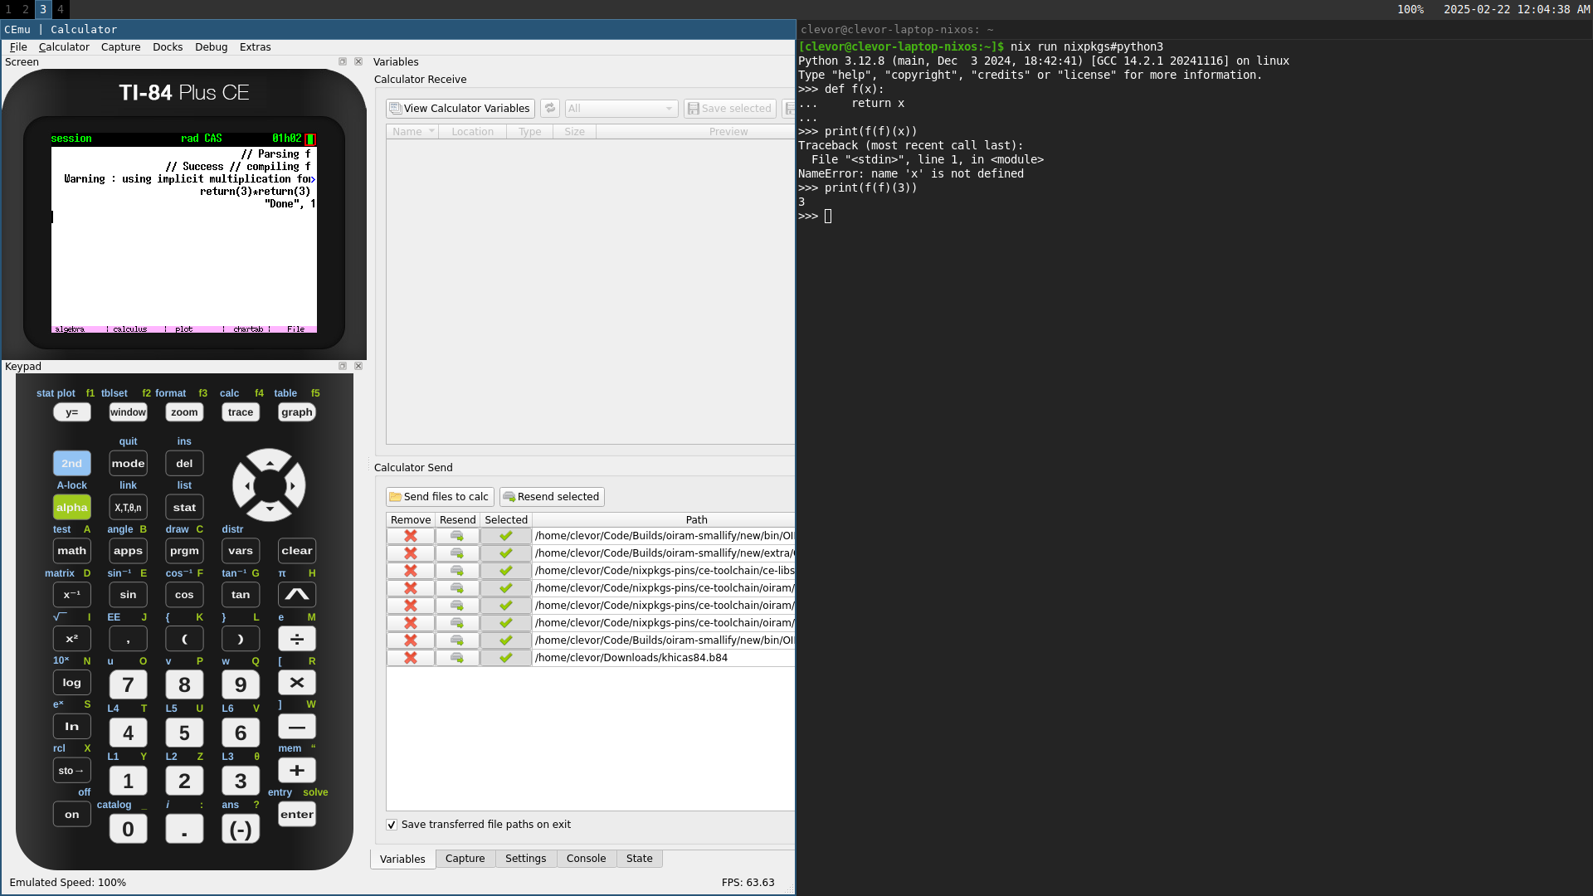Remove the ce-libs file row
The image size is (1593, 896).
point(411,571)
